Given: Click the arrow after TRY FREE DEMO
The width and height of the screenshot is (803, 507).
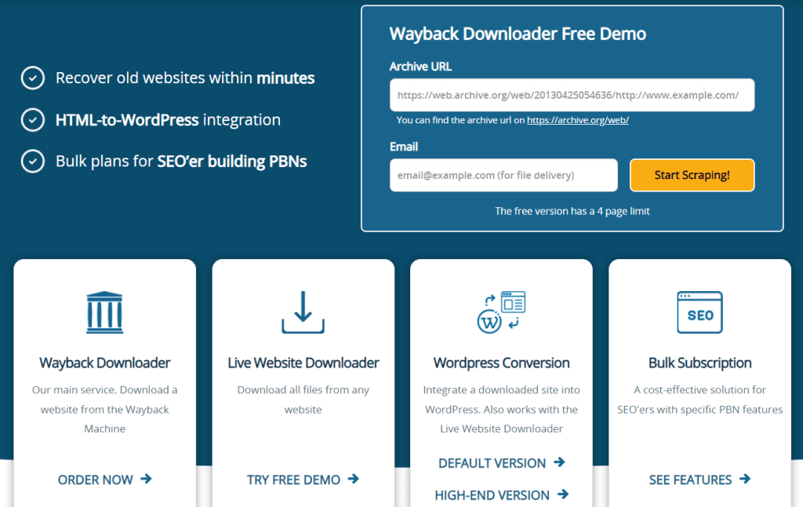Looking at the screenshot, I should click(354, 479).
